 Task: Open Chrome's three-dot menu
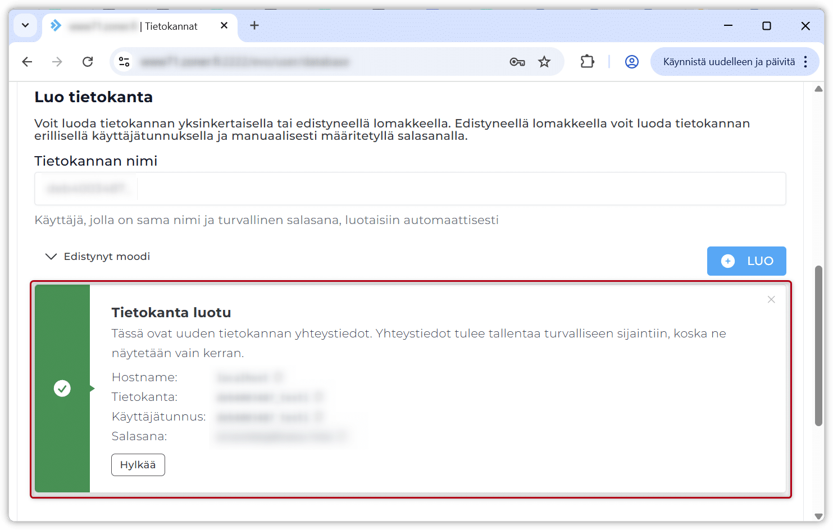coord(805,62)
